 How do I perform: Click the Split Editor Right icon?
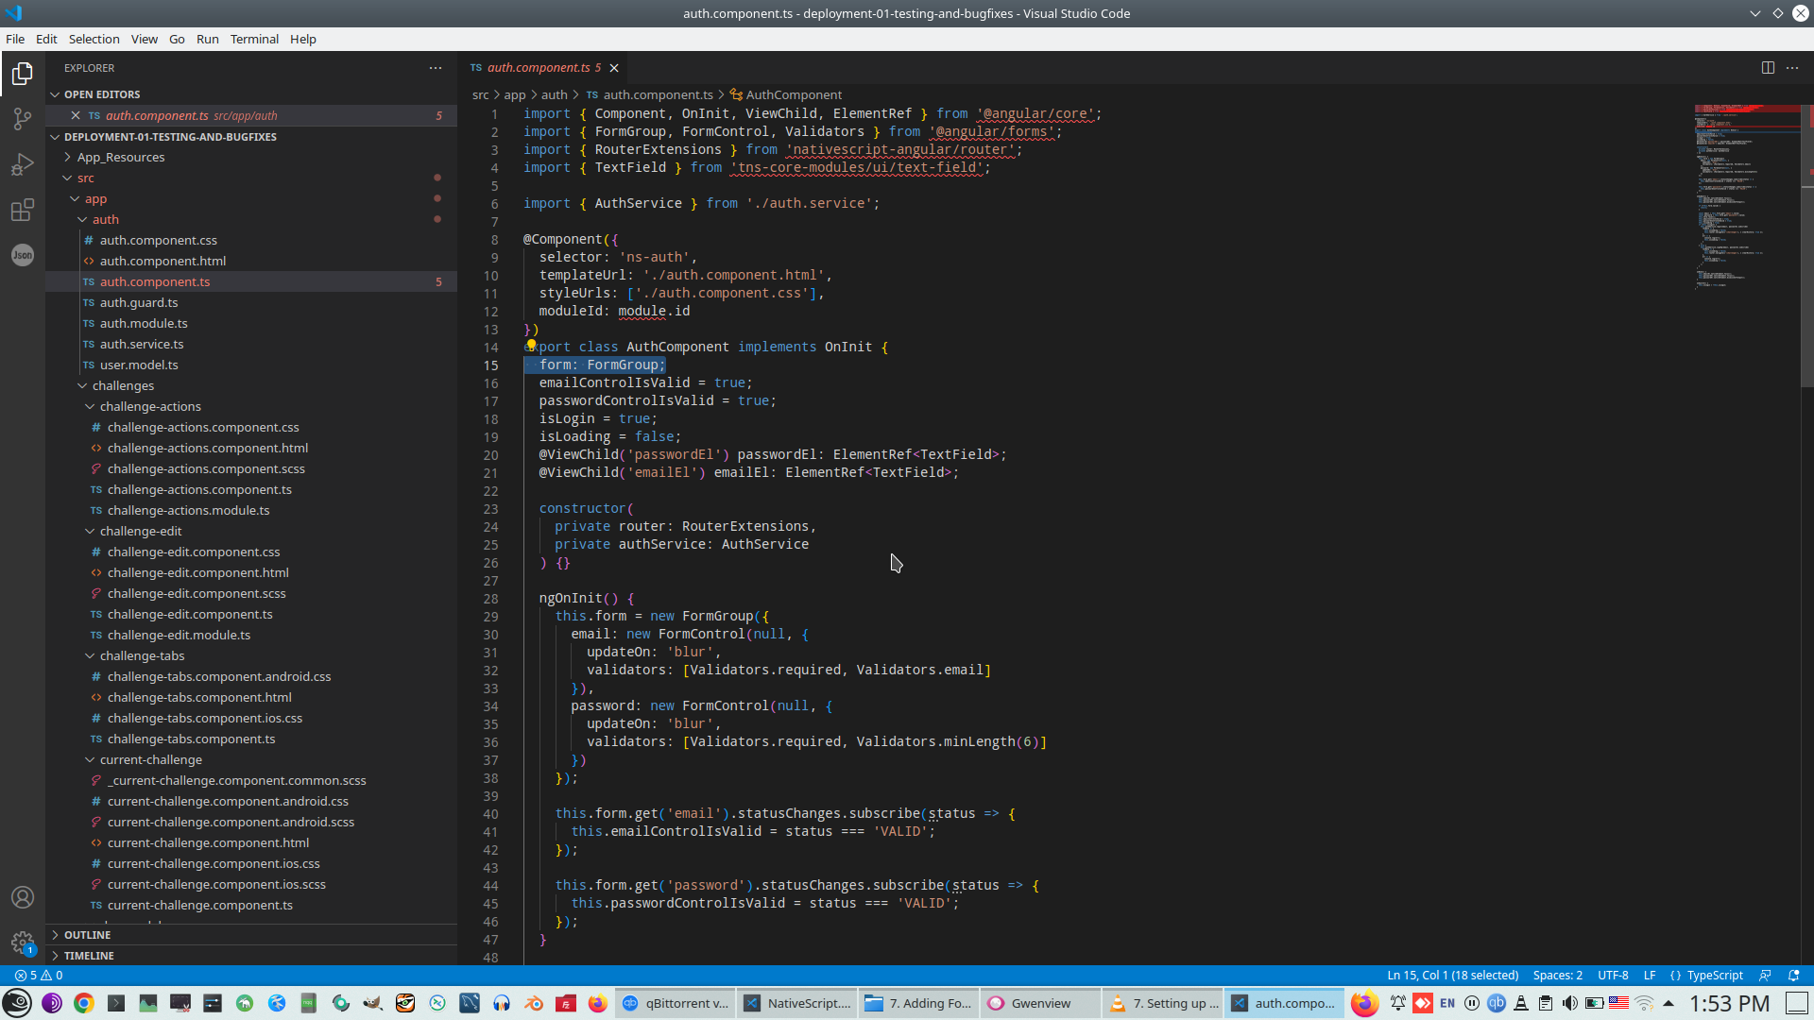(x=1767, y=68)
